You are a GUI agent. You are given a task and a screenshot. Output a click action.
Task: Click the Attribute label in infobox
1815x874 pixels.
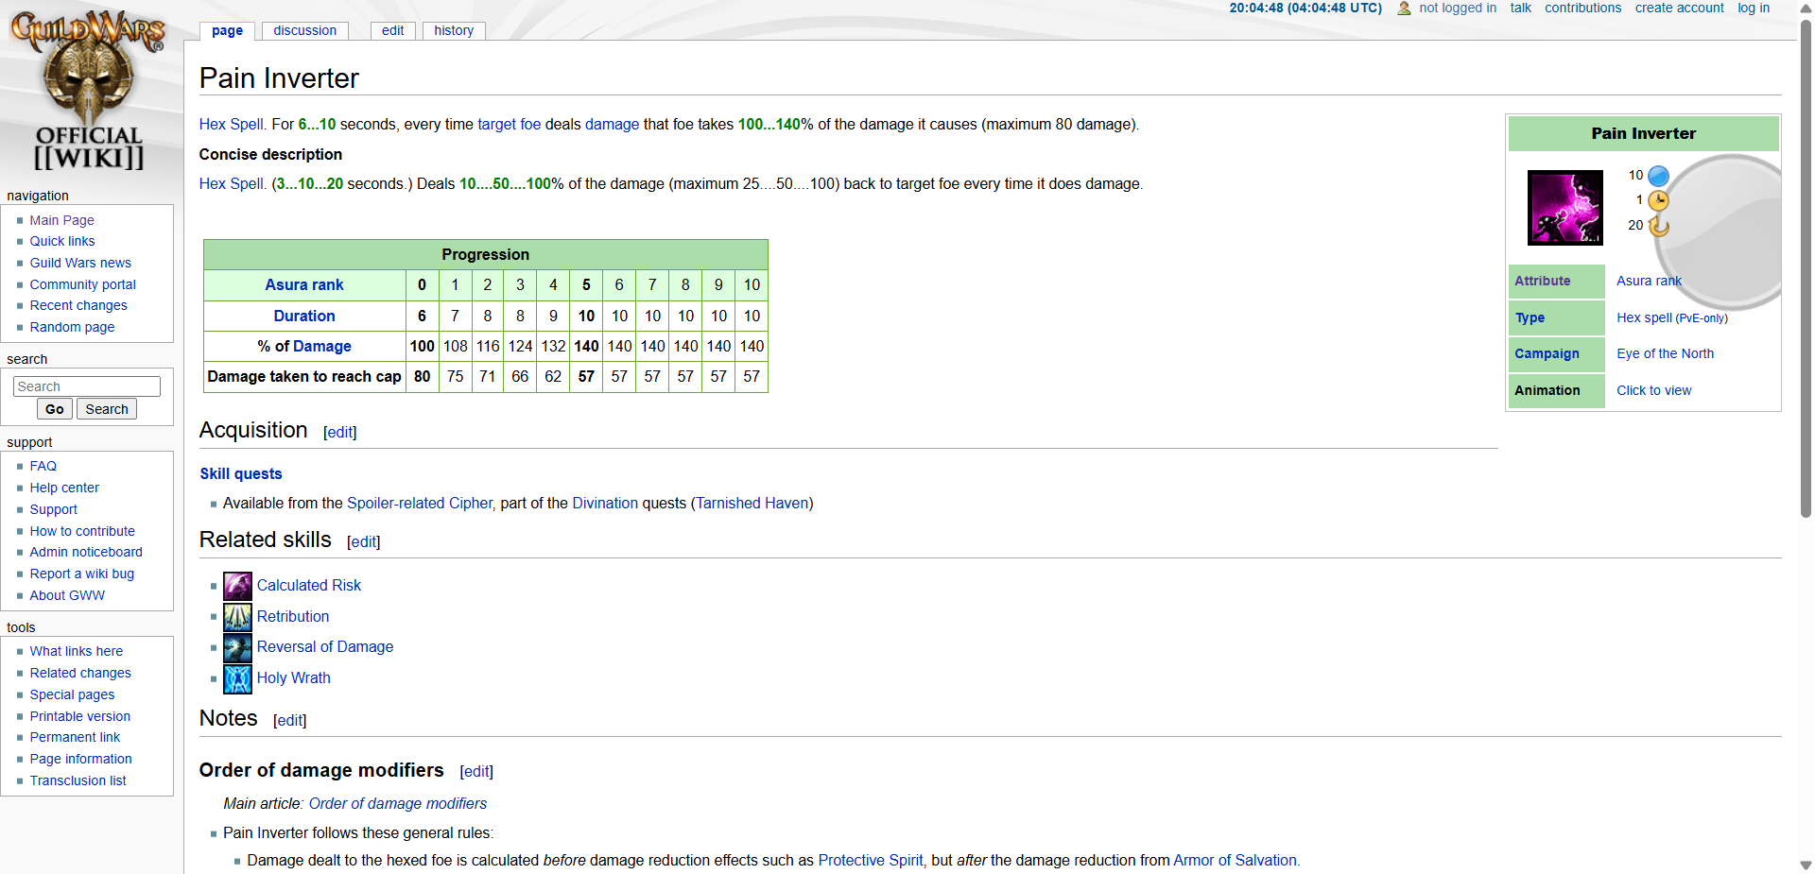tap(1542, 281)
